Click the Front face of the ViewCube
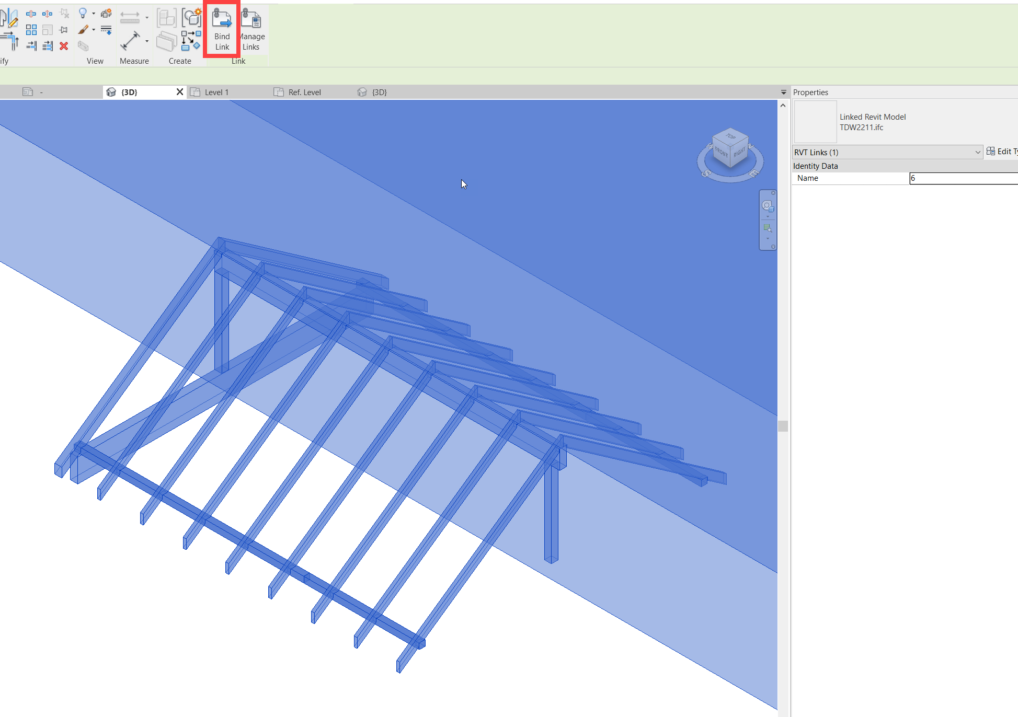The width and height of the screenshot is (1018, 717). [x=723, y=154]
